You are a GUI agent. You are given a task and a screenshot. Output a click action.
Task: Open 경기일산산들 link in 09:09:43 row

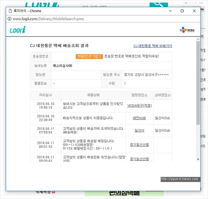click(x=139, y=159)
